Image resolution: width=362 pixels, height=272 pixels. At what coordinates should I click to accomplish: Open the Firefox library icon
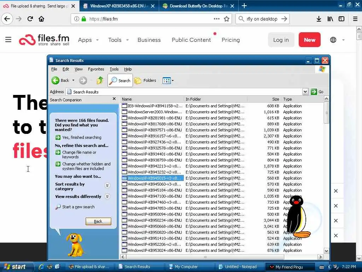pos(330,19)
